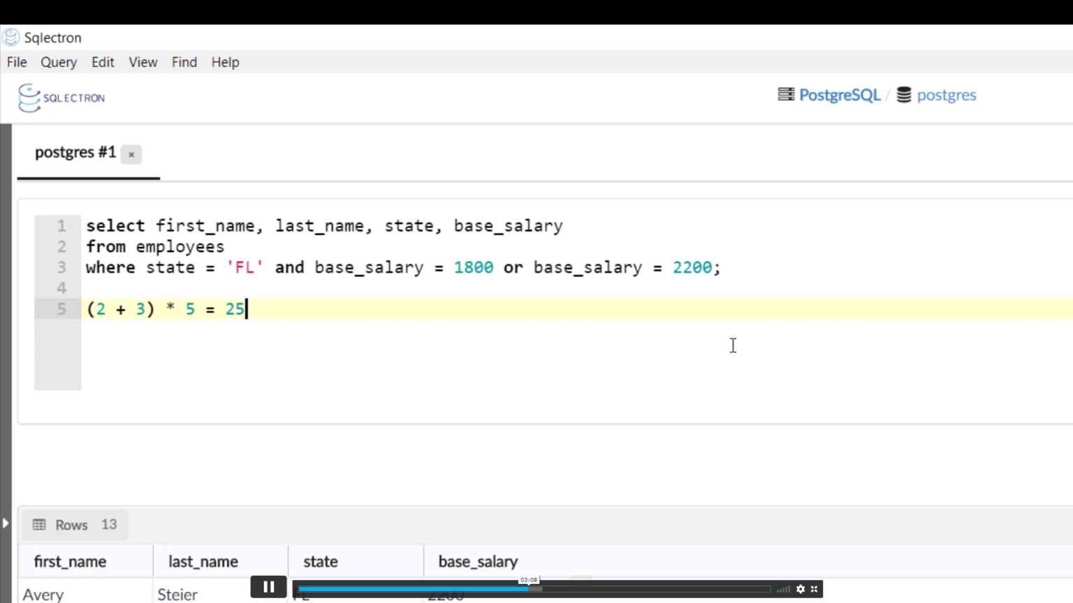Open video player settings gear

tap(801, 589)
